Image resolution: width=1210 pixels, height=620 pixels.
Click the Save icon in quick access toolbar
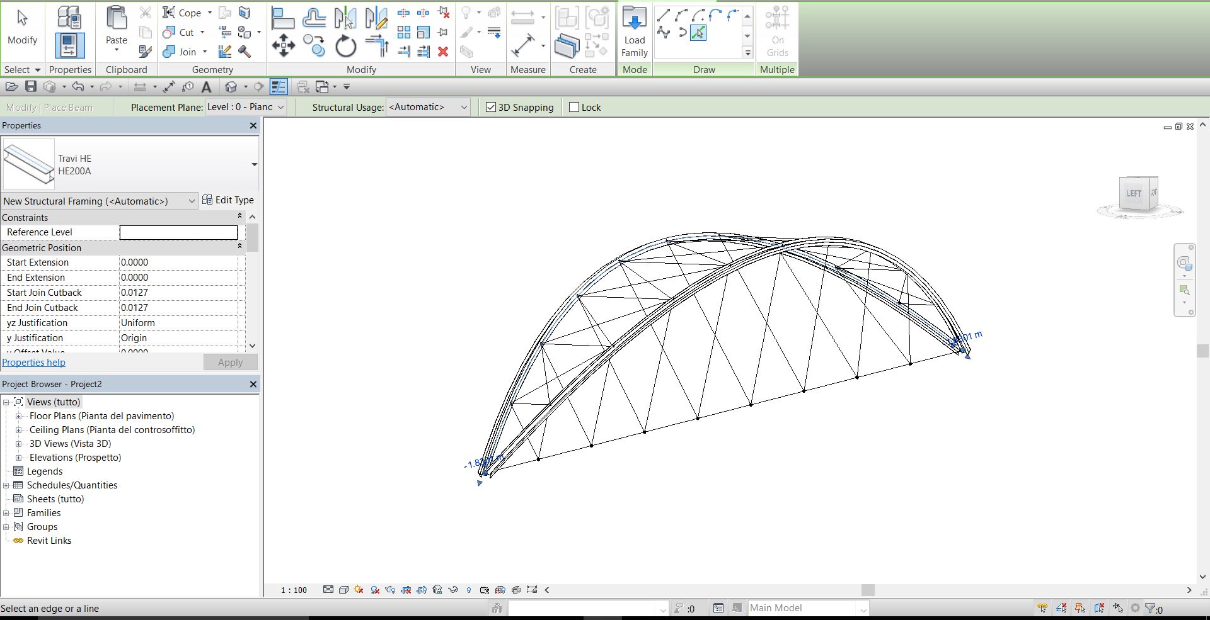[x=31, y=87]
